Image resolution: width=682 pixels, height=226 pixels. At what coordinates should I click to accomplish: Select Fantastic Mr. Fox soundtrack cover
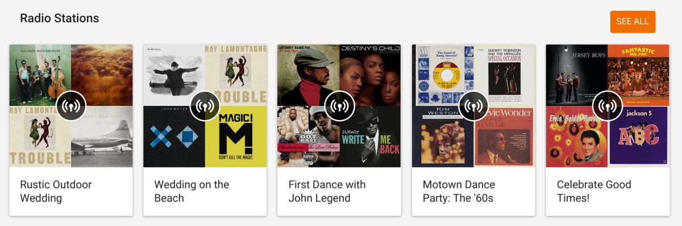point(639,75)
